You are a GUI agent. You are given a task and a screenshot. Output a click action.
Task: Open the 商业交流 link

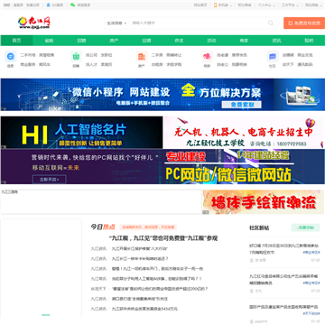305,55
